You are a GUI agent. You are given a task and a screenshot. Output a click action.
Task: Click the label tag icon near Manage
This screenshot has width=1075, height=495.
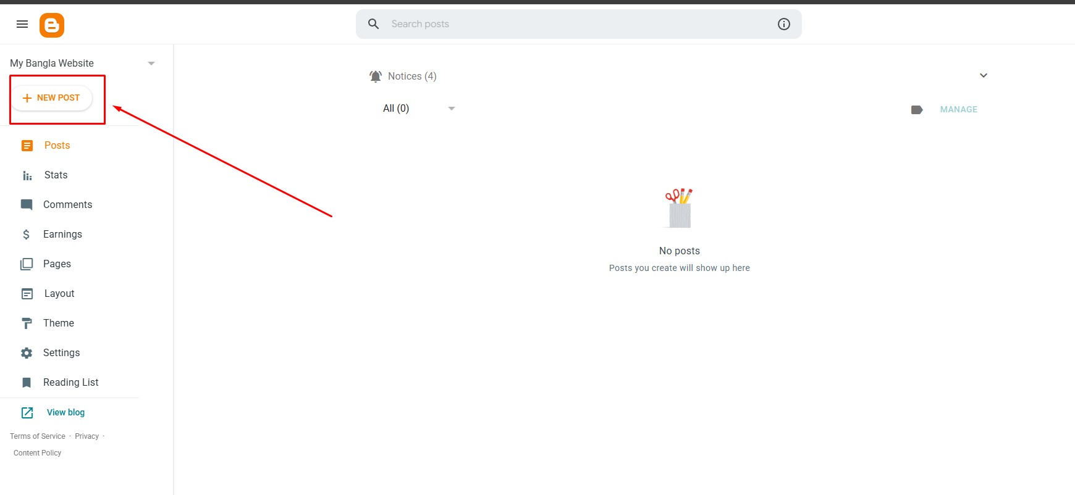[917, 110]
